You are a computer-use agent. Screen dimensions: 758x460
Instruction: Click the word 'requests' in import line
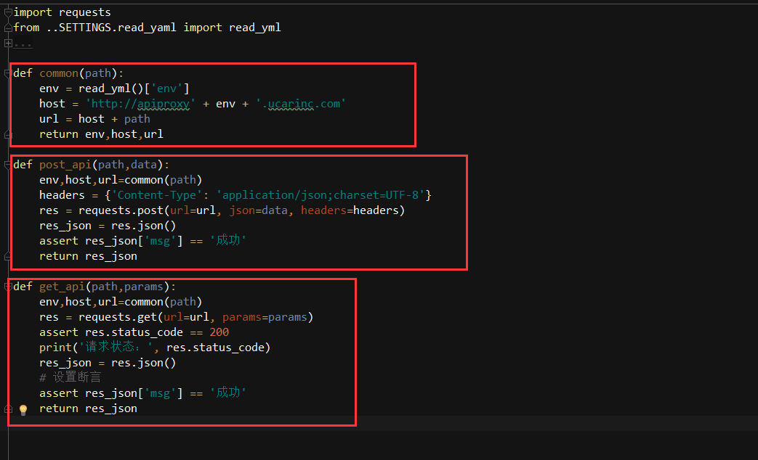click(x=84, y=12)
